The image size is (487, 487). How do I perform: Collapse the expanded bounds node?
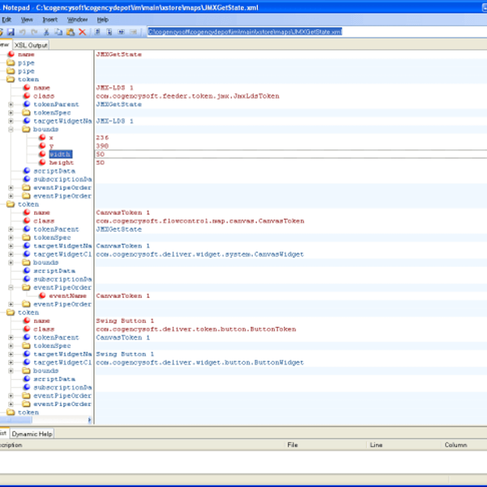tap(11, 129)
